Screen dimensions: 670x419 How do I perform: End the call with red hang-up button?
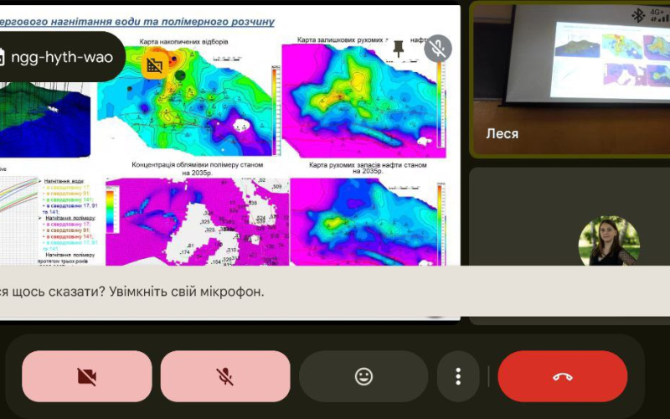coord(562,376)
